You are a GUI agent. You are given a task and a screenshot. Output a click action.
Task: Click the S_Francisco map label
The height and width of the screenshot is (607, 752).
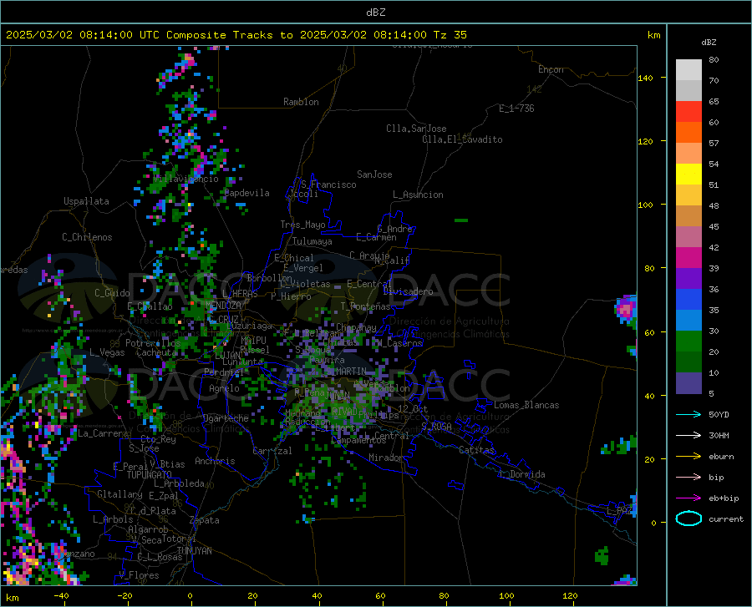[x=328, y=185]
